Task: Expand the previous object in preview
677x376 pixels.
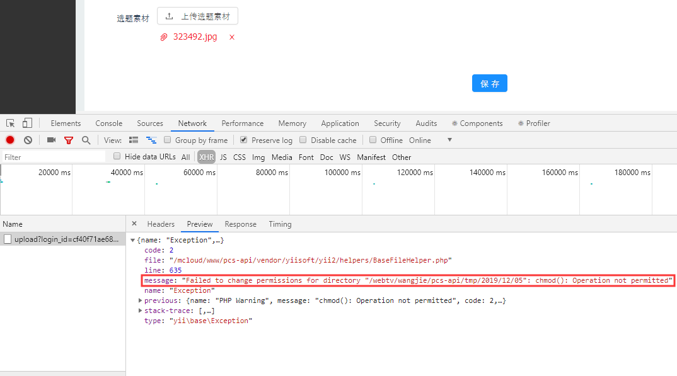Action: coord(141,300)
